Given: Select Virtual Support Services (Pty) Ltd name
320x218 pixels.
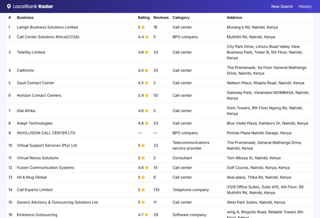Looking at the screenshot, I should tap(47, 146).
